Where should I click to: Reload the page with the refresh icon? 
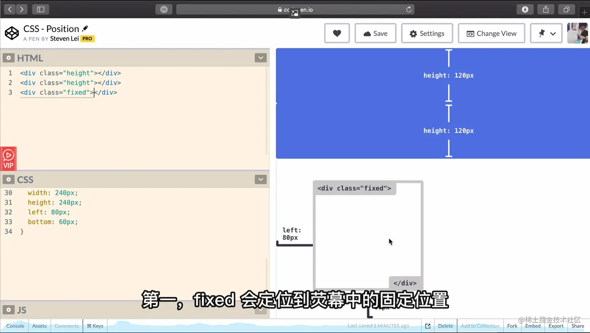coord(409,9)
